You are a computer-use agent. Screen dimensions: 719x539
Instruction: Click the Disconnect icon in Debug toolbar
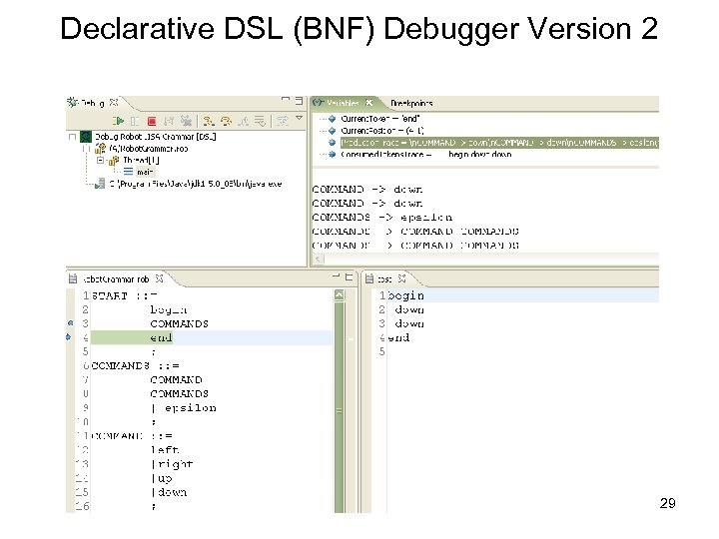[169, 121]
